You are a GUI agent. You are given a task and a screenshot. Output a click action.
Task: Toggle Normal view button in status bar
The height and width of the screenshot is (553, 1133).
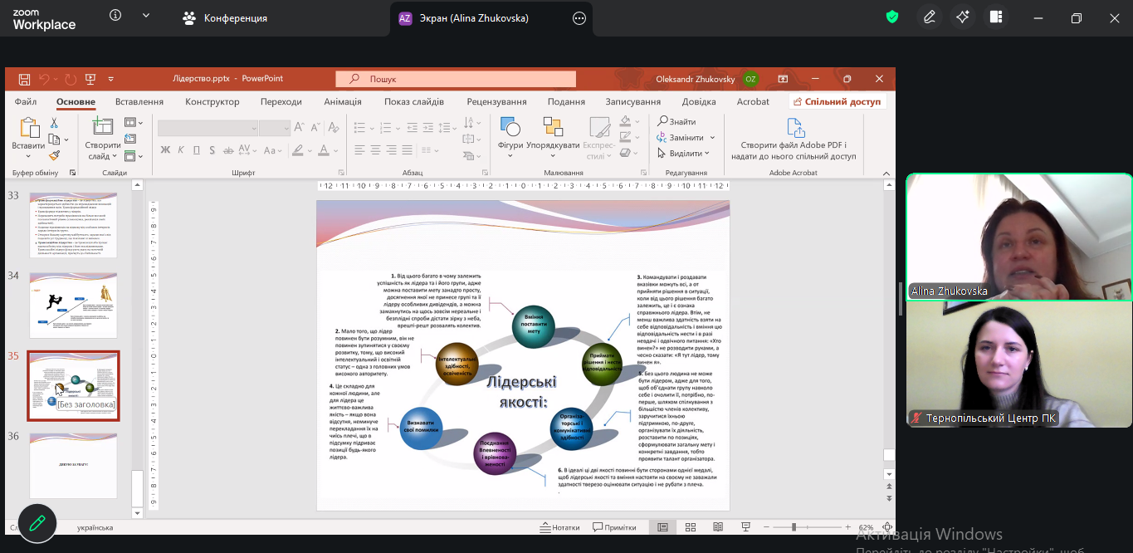(662, 527)
